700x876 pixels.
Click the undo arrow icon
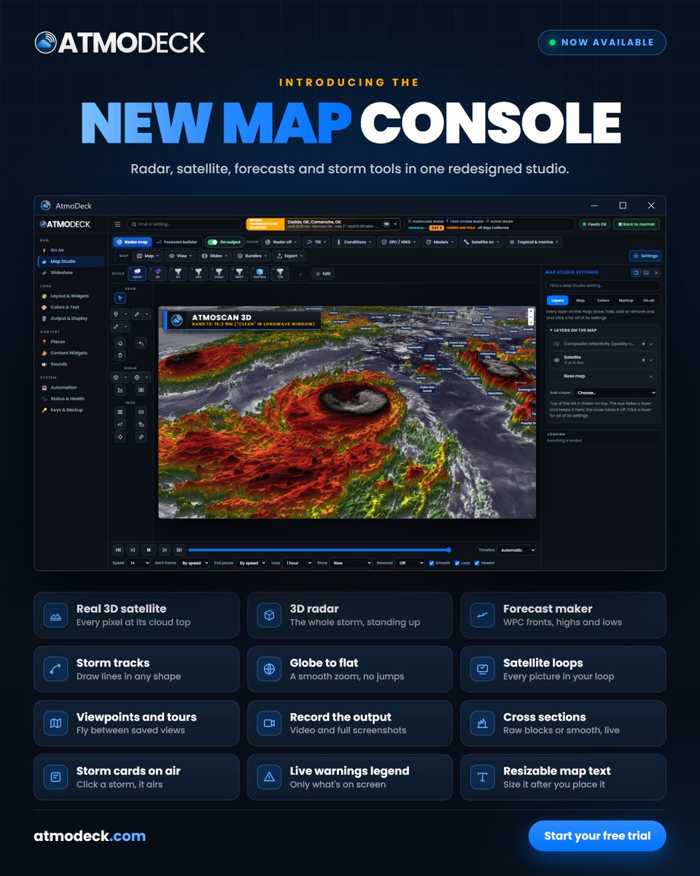141,343
